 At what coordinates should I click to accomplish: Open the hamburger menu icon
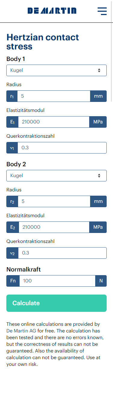tap(102, 11)
